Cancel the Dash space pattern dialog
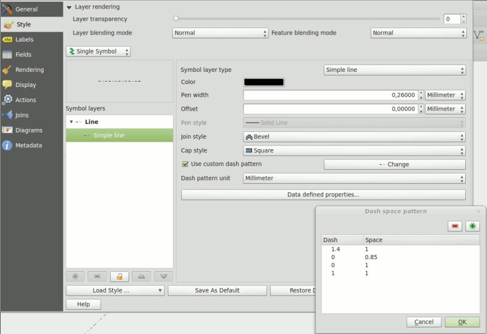 tap(424, 322)
